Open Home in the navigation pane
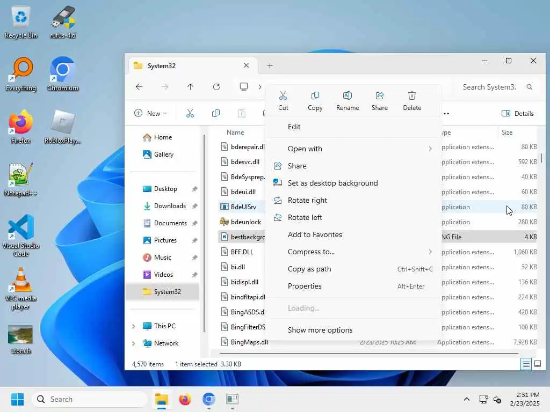 point(162,137)
